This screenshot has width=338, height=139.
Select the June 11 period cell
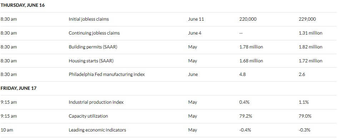[x=196, y=19]
